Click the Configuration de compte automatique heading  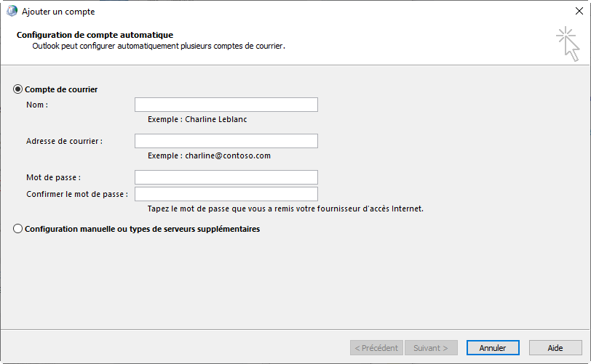point(95,35)
